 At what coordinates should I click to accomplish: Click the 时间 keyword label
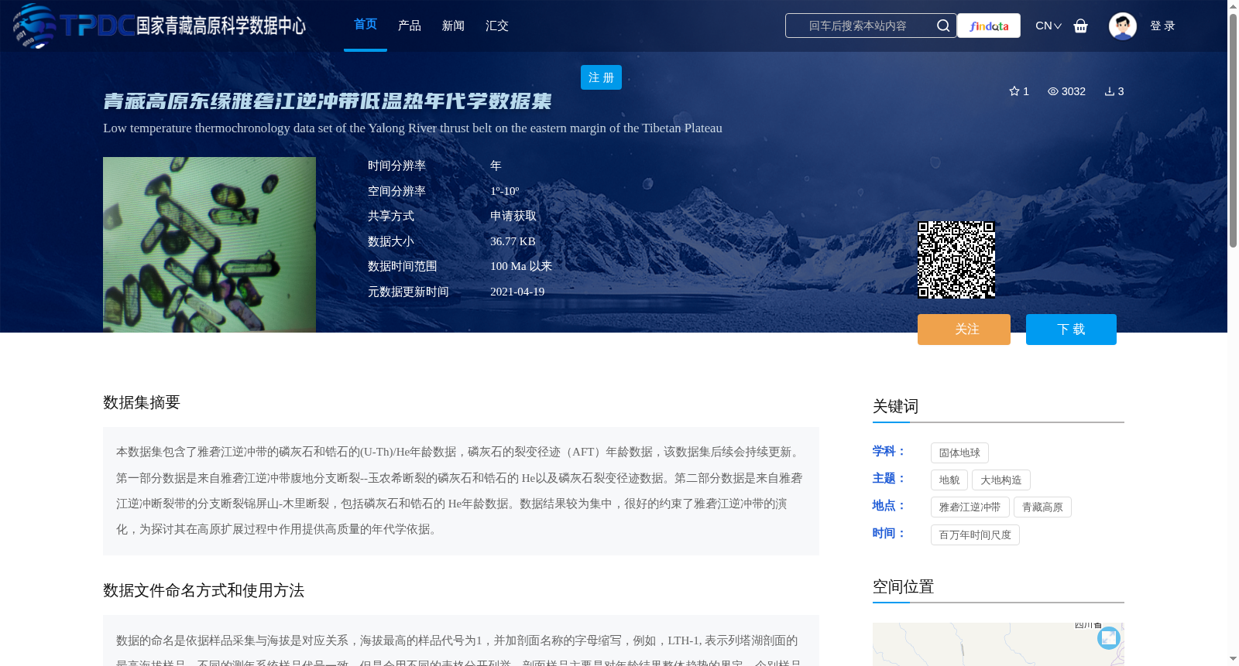(889, 533)
